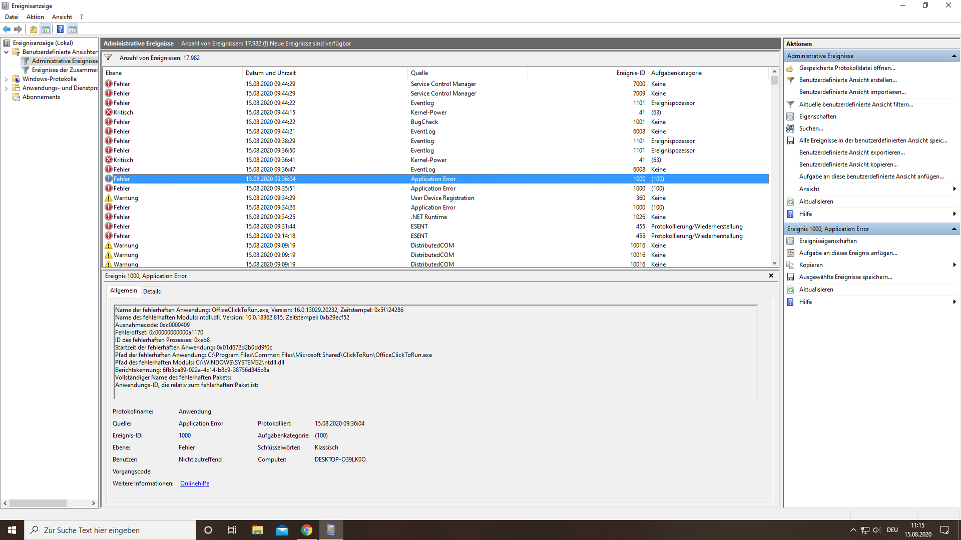This screenshot has height=540, width=961.
Task: Click the Eigenschaften icon in the Aktionen pane
Action: (790, 116)
